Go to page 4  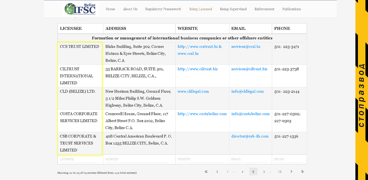pos(242,172)
